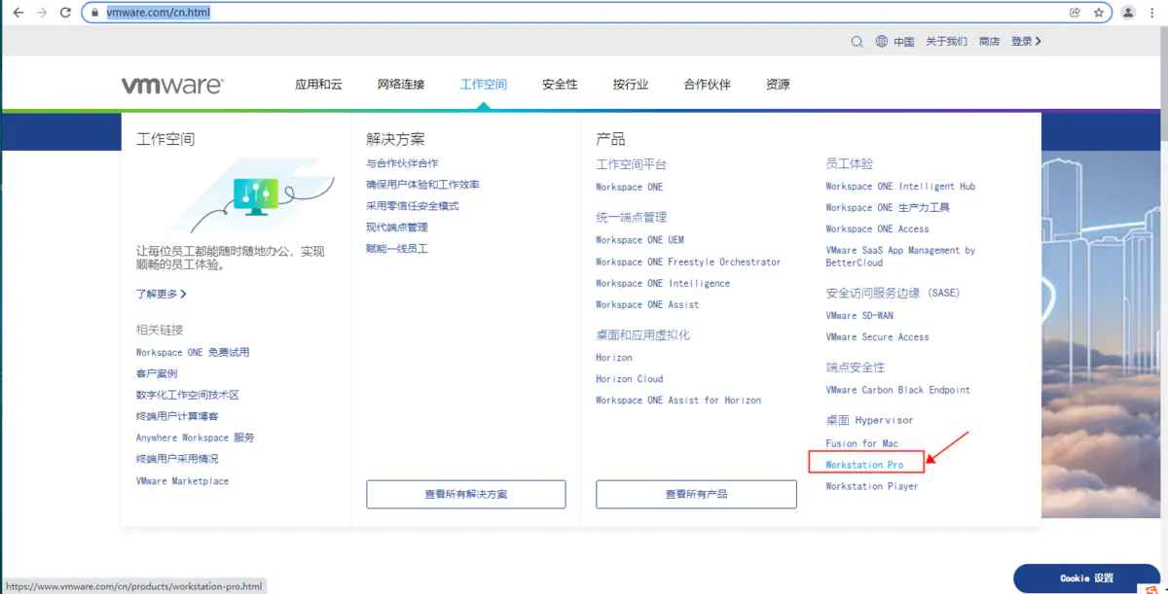Click the VMware logo

tap(171, 85)
